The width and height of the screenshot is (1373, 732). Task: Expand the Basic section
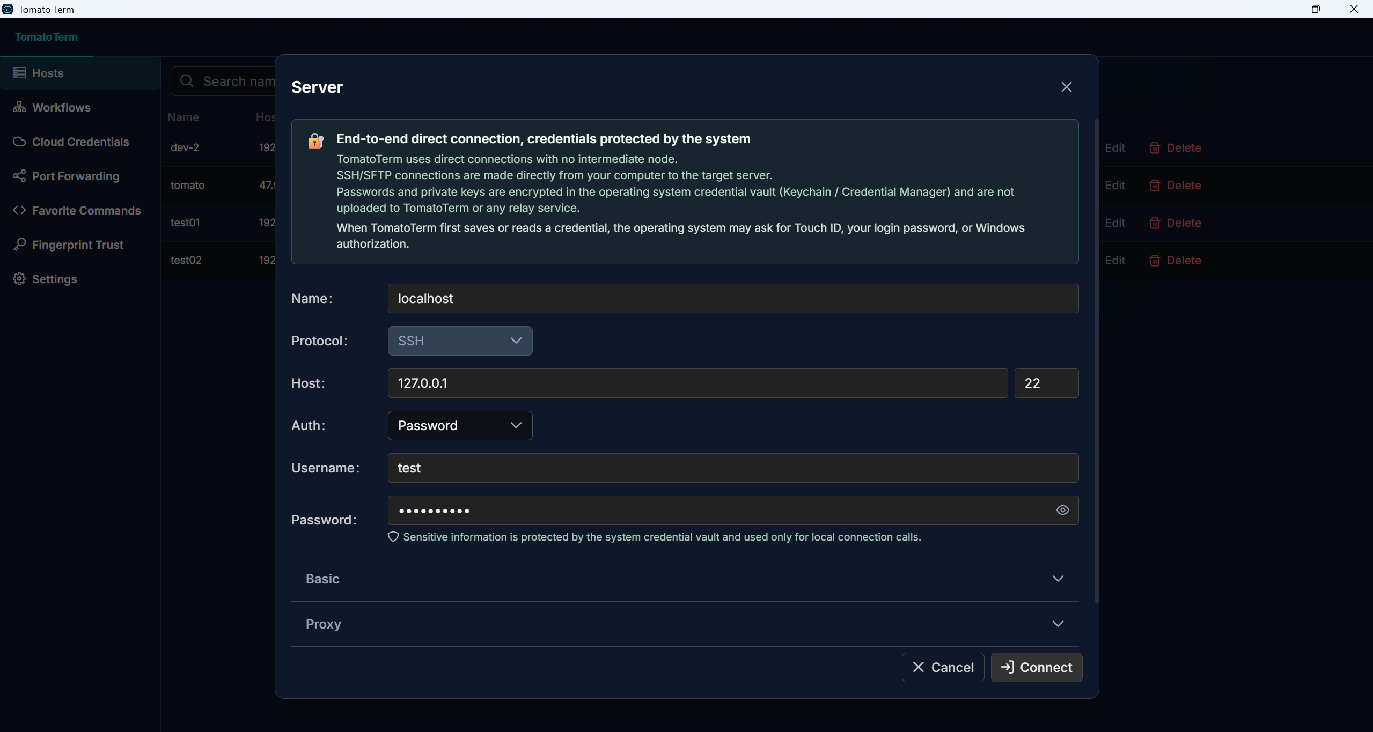pyautogui.click(x=685, y=579)
